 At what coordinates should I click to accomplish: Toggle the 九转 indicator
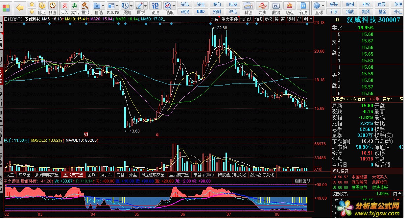tap(214, 19)
